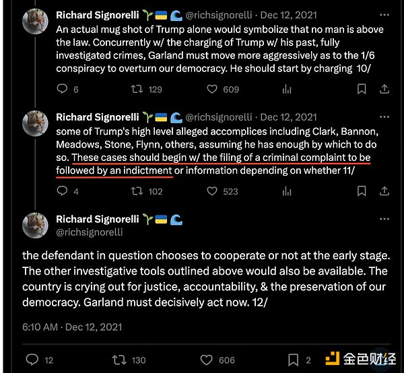Screen dimensions: 404x373
Task: Click the avatar on the 12/ tweet
Action: coord(35,227)
